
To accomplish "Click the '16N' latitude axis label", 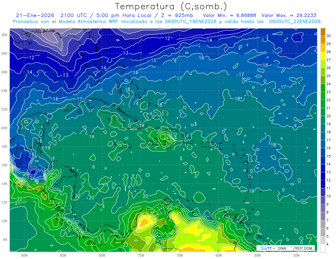I will [5, 165].
